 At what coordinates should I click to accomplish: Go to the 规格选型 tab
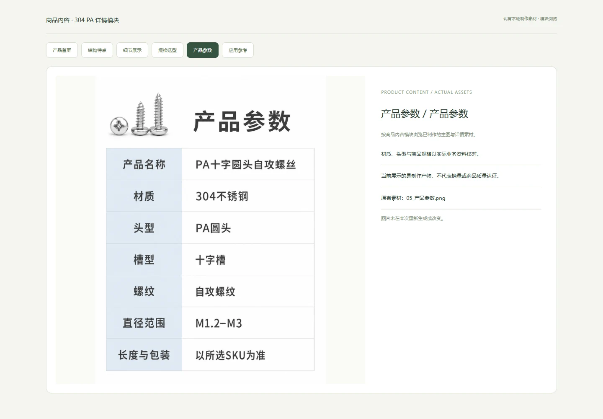pyautogui.click(x=167, y=50)
